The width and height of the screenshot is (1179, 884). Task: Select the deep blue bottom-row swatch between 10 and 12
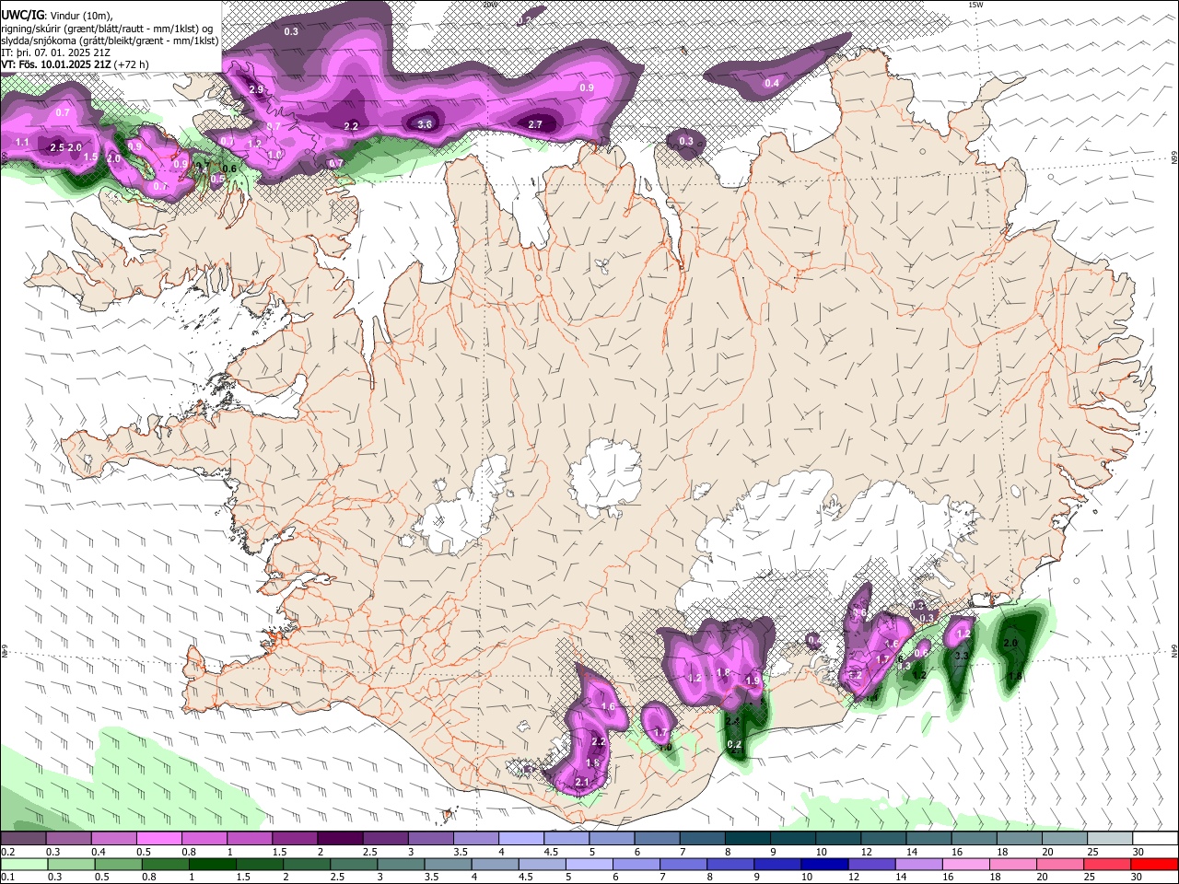coord(826,865)
